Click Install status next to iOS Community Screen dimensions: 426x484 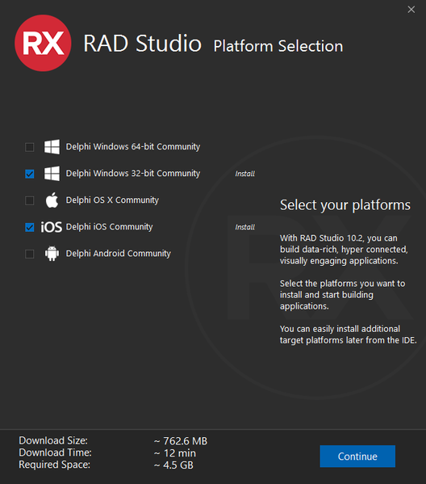245,227
